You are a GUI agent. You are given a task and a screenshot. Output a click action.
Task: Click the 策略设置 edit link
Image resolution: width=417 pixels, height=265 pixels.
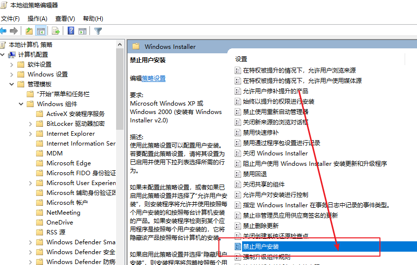click(154, 78)
